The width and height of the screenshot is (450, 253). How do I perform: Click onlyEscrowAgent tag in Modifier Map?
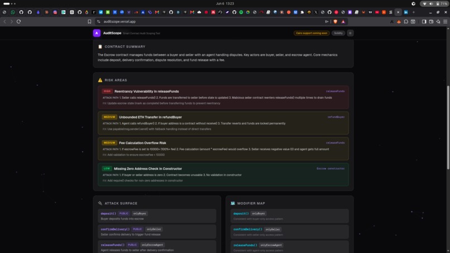click(x=271, y=245)
